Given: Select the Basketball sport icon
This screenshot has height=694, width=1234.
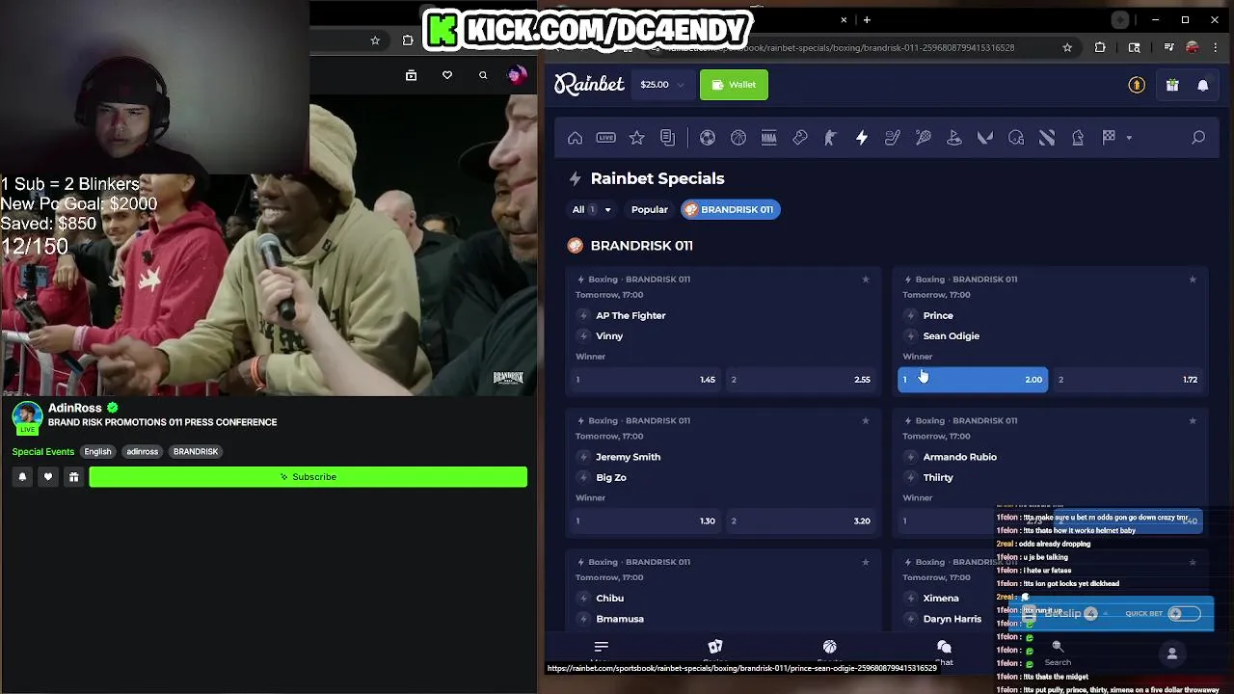Looking at the screenshot, I should [738, 138].
